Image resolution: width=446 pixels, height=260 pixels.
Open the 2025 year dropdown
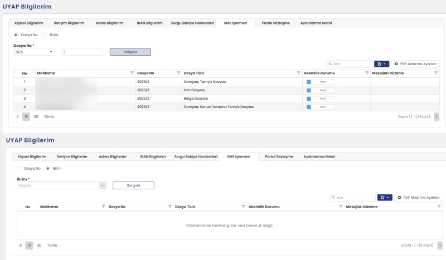click(34, 52)
